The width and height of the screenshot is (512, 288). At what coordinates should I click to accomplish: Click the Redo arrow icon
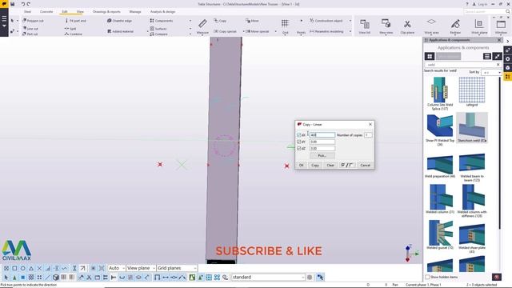point(29,4)
